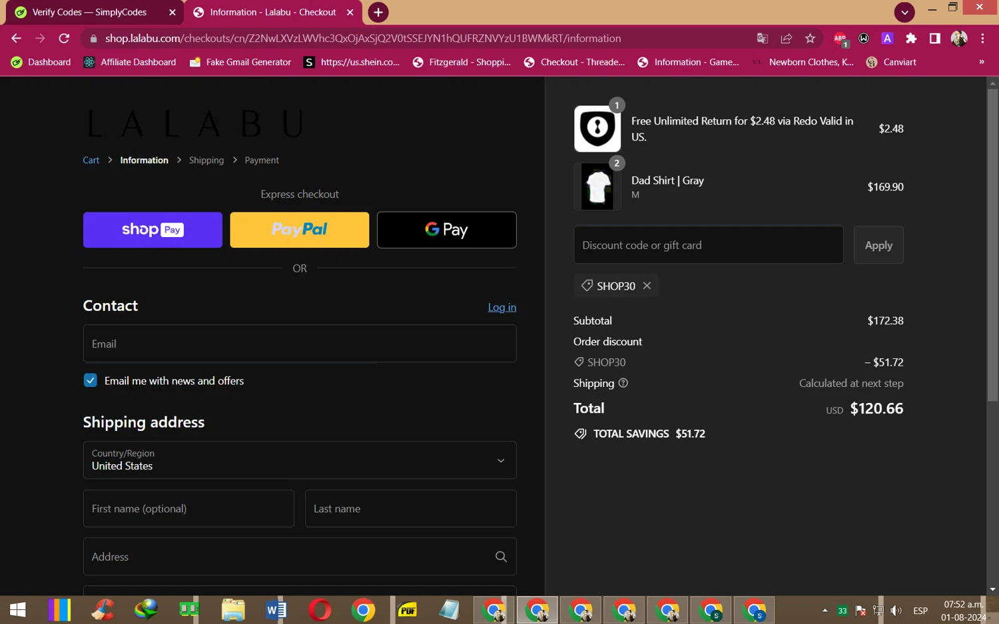Reload the checkout page
Screen dimensions: 999x624
coord(64,39)
